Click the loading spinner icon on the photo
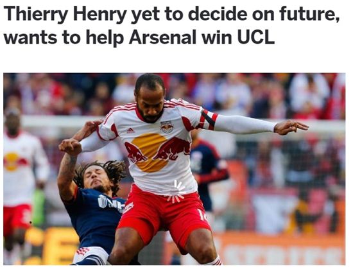This screenshot has height=269, width=353. pyautogui.click(x=175, y=191)
